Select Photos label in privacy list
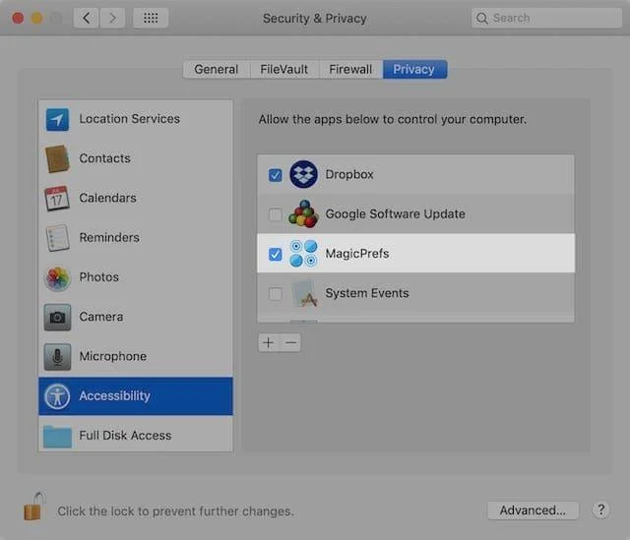Image resolution: width=630 pixels, height=540 pixels. point(98,277)
